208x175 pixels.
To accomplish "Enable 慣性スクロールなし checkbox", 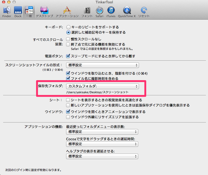I will coord(68,39).
